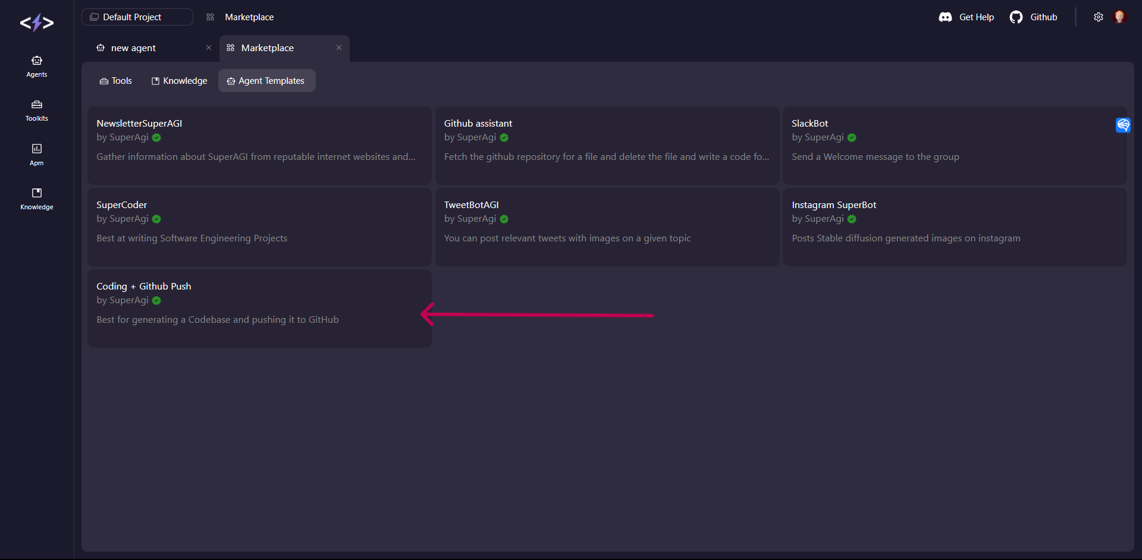The width and height of the screenshot is (1142, 560).
Task: Click verified badge on SlackBot card
Action: click(852, 138)
